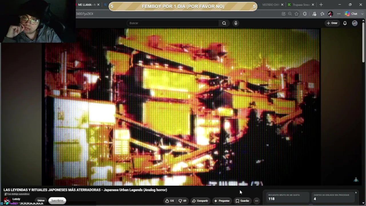Switch to the ME LLAMA browser tab
The width and height of the screenshot is (366, 206).
pos(87,5)
